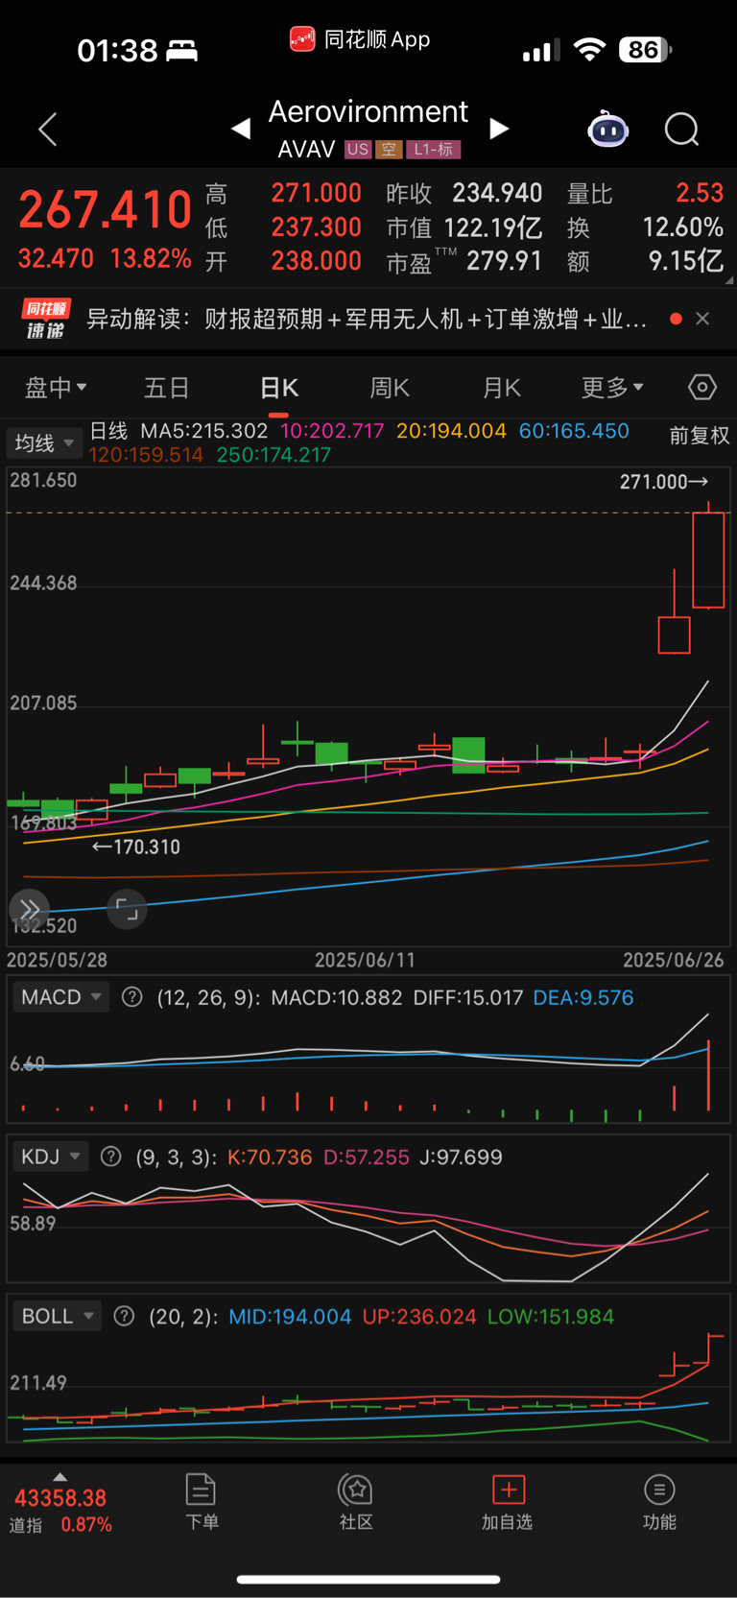
Task: Tap the BOLL LOW:151.984 value
Action: [551, 1316]
